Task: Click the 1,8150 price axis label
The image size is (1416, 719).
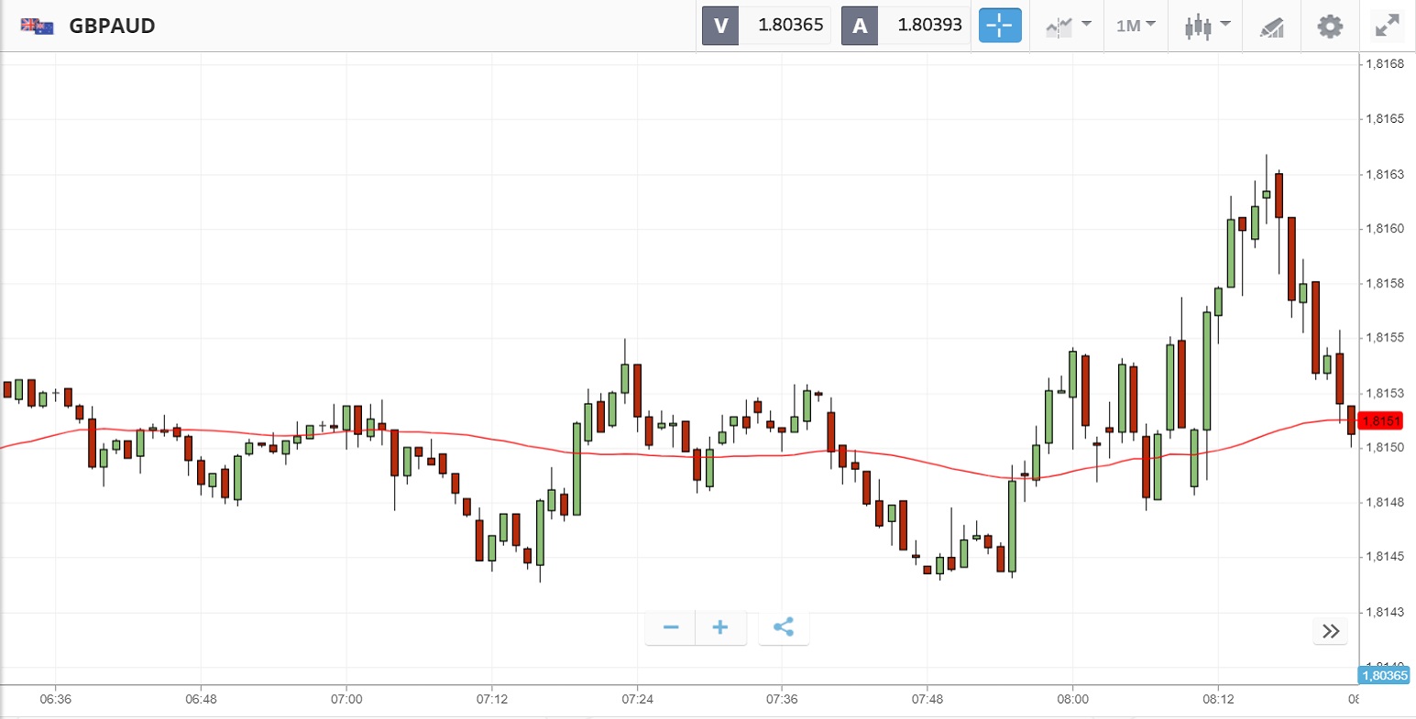Action: (1385, 447)
